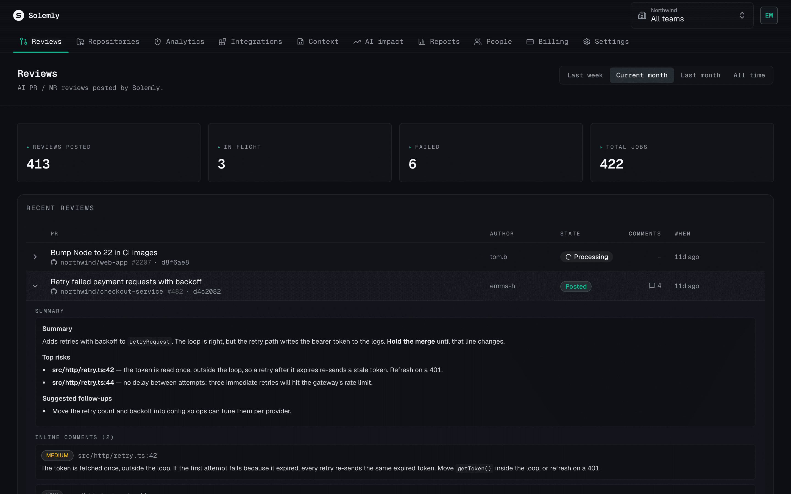Click author name emma-h
791x494 pixels.
tap(502, 286)
